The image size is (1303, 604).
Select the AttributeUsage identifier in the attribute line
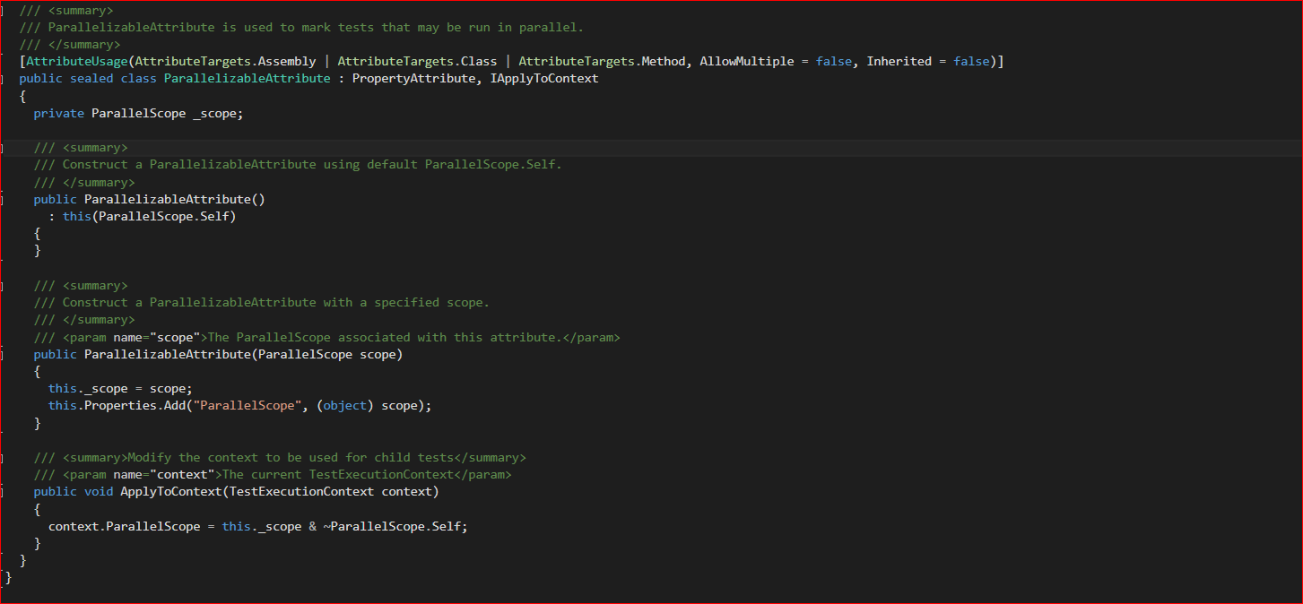76,61
